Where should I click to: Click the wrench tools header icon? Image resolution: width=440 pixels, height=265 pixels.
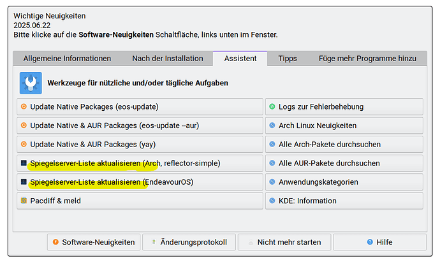(x=31, y=83)
